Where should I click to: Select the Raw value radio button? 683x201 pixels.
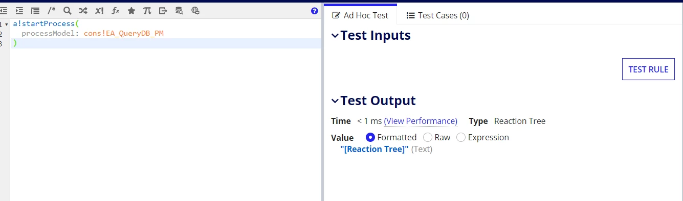point(428,137)
